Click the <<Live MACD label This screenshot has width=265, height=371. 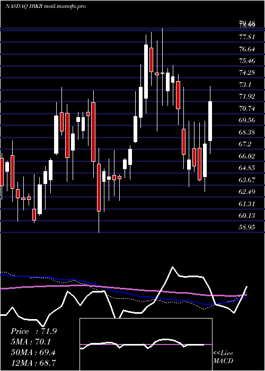[x=223, y=357]
